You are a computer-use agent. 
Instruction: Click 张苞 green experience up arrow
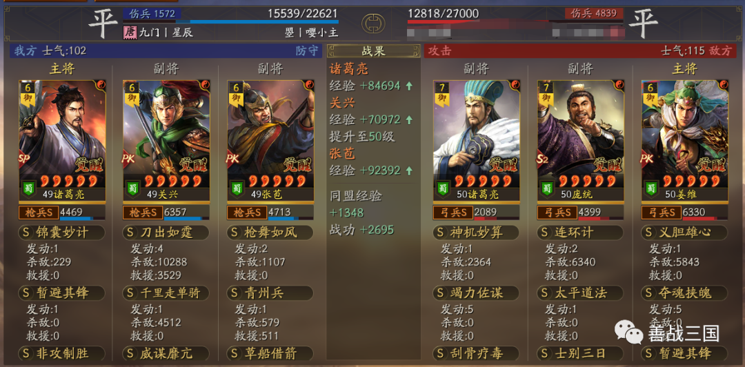pos(409,170)
